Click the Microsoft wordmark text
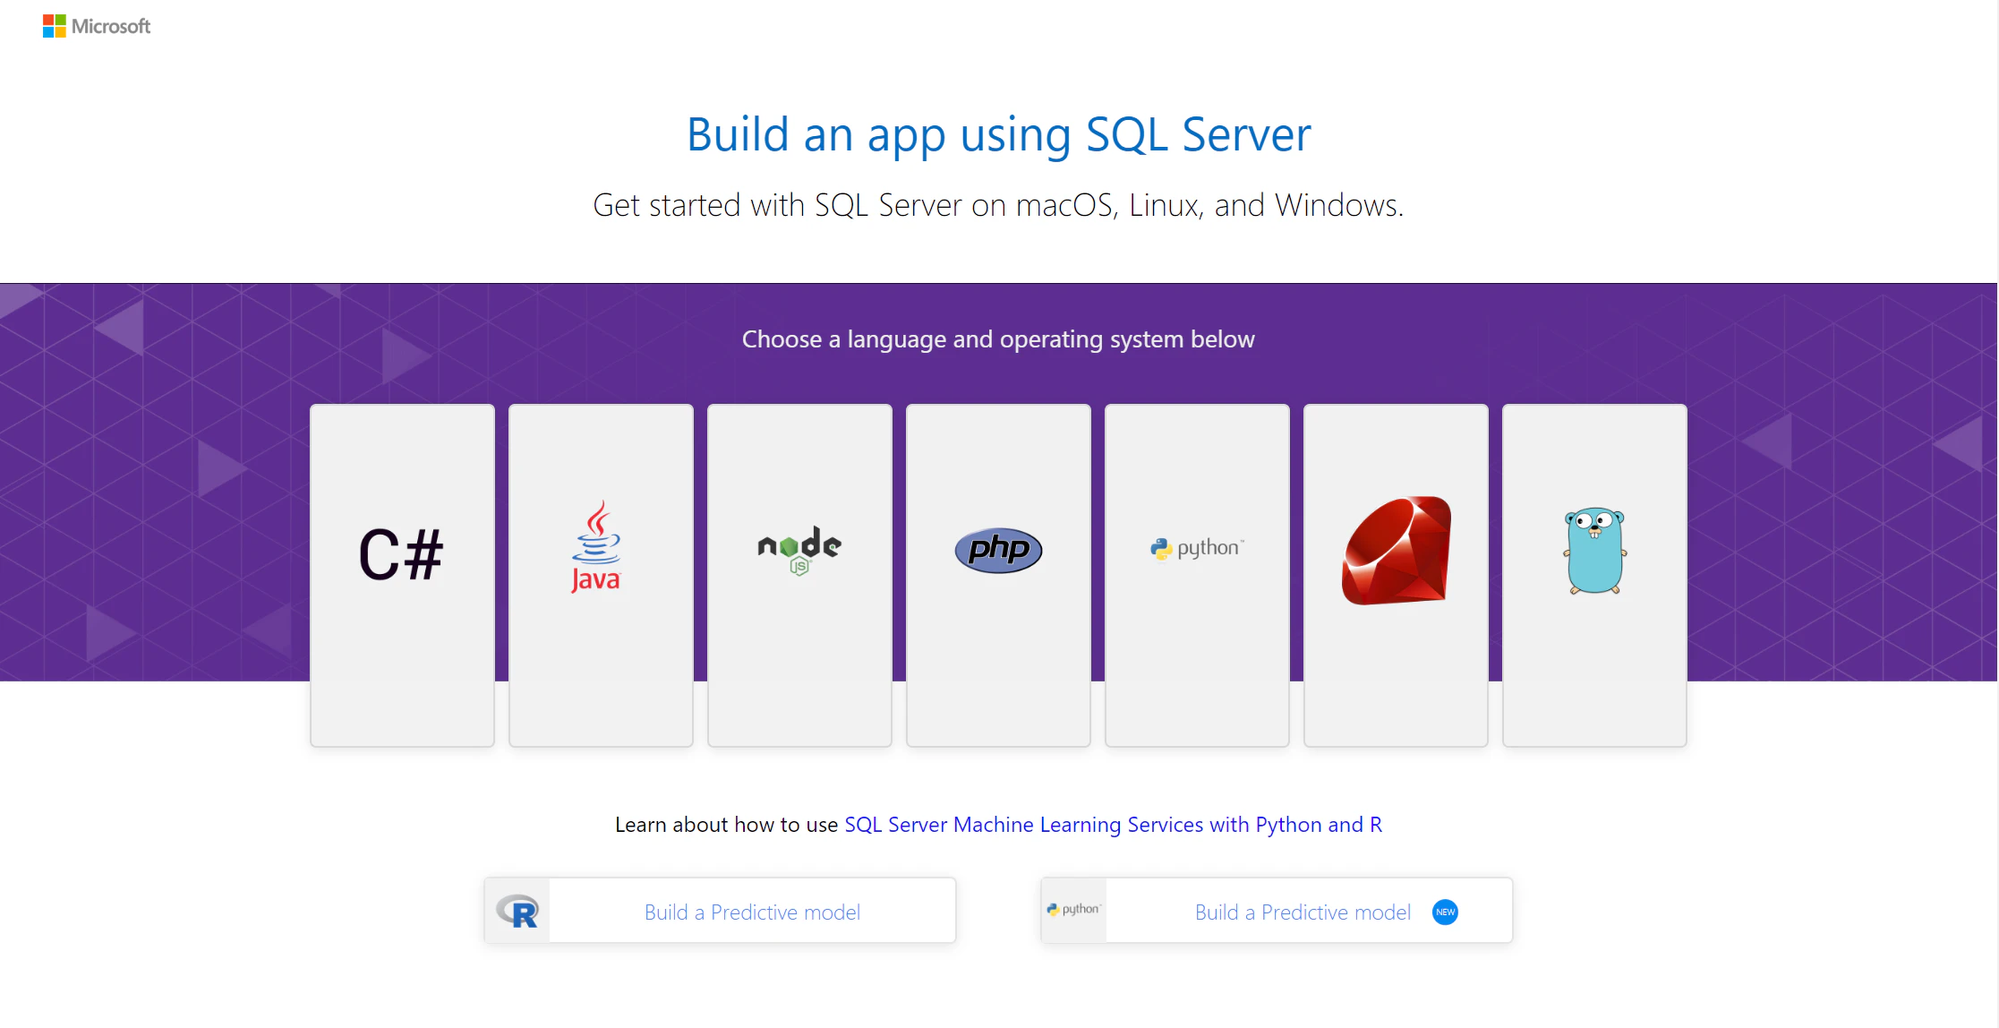The image size is (1999, 1028). pos(111,27)
